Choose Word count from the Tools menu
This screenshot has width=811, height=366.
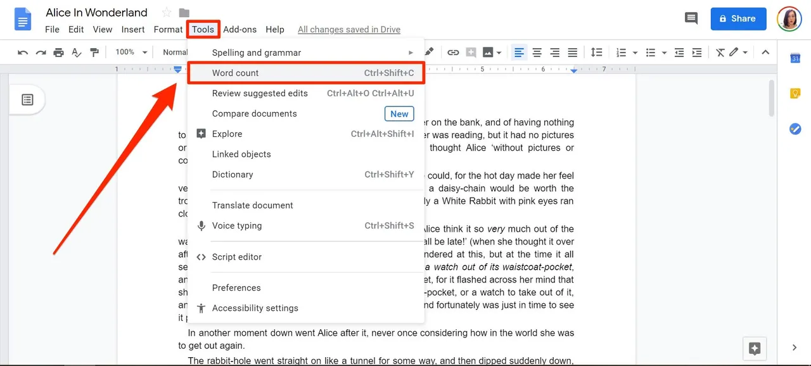click(x=305, y=73)
